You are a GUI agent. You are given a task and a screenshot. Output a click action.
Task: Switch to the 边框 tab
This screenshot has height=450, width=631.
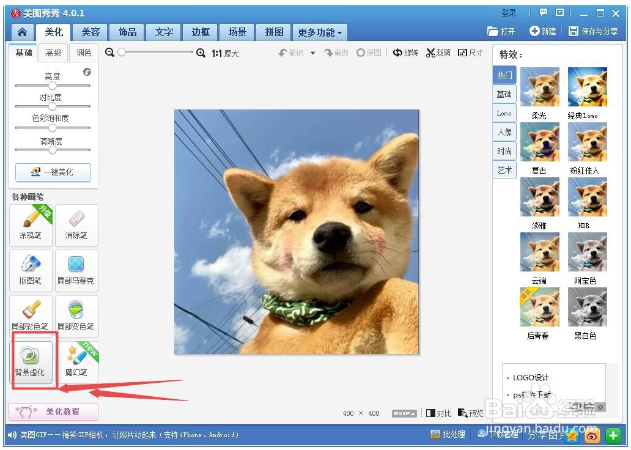201,32
